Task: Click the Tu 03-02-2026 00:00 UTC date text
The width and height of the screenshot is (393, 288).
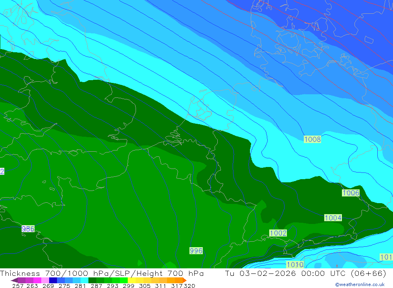Action: coord(286,273)
